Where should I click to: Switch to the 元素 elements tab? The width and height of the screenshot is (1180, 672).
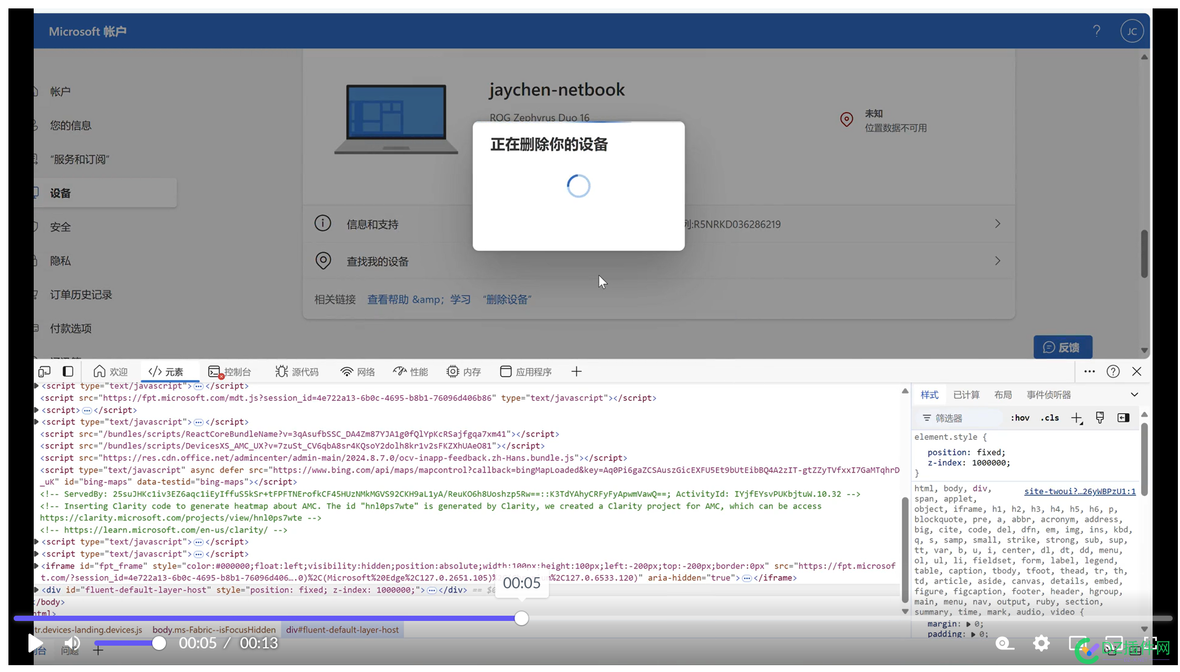[x=166, y=372]
